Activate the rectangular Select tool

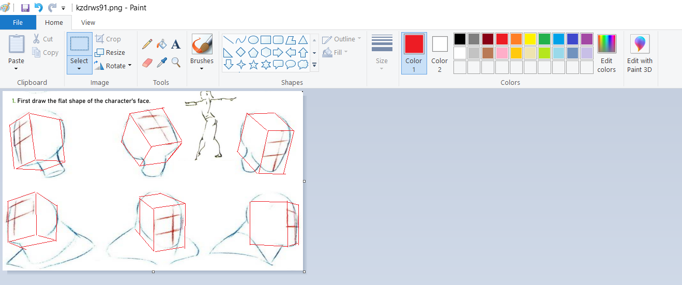point(79,44)
